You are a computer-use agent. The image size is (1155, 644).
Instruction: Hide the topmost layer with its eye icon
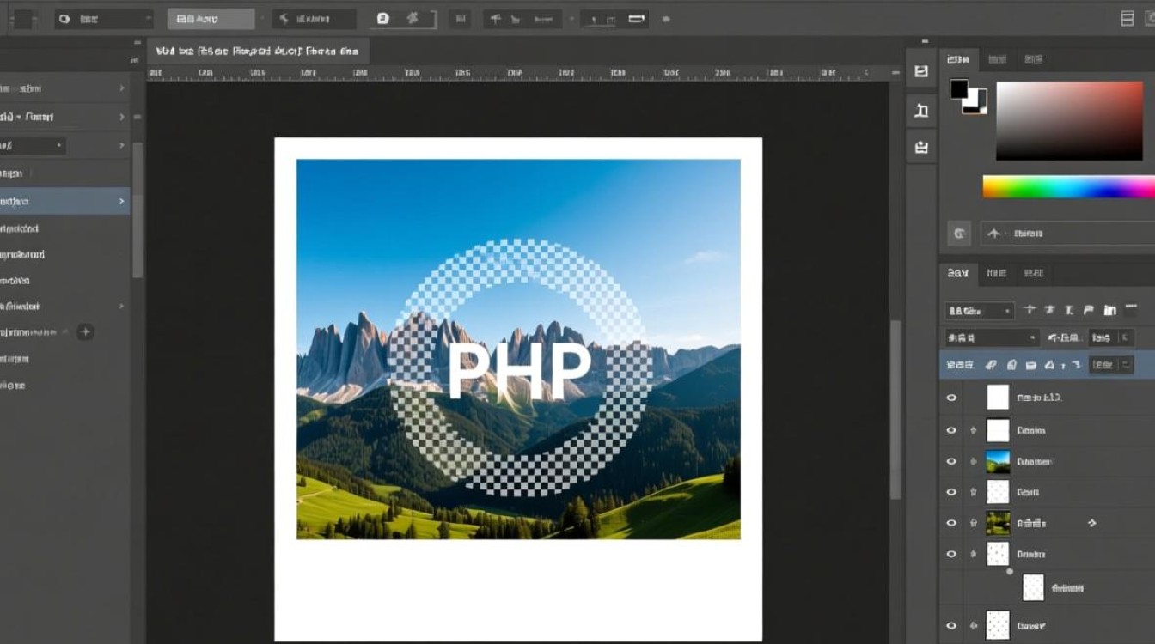[951, 398]
